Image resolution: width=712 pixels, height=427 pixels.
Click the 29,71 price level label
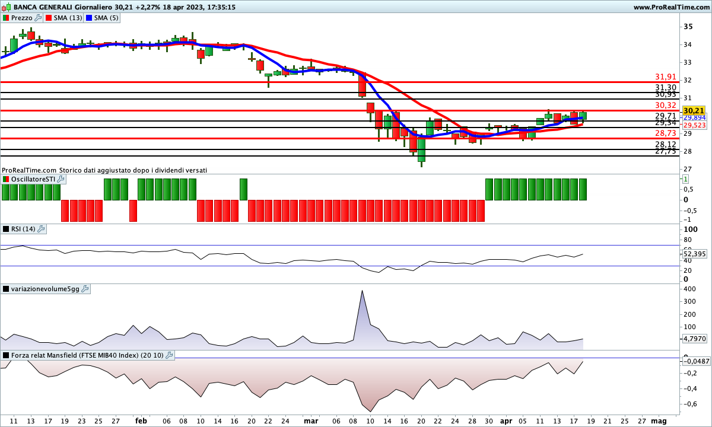pos(666,116)
